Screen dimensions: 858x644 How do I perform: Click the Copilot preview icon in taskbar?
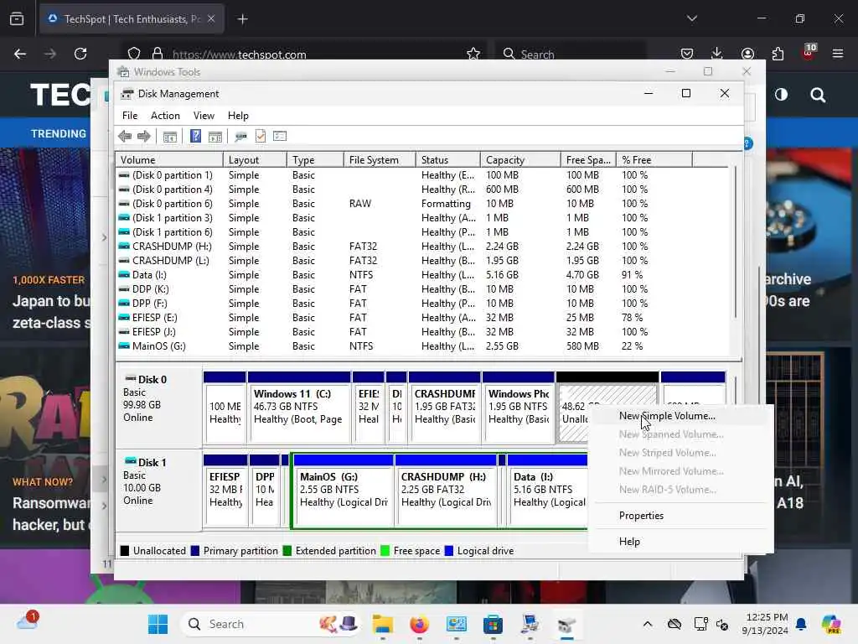831,624
